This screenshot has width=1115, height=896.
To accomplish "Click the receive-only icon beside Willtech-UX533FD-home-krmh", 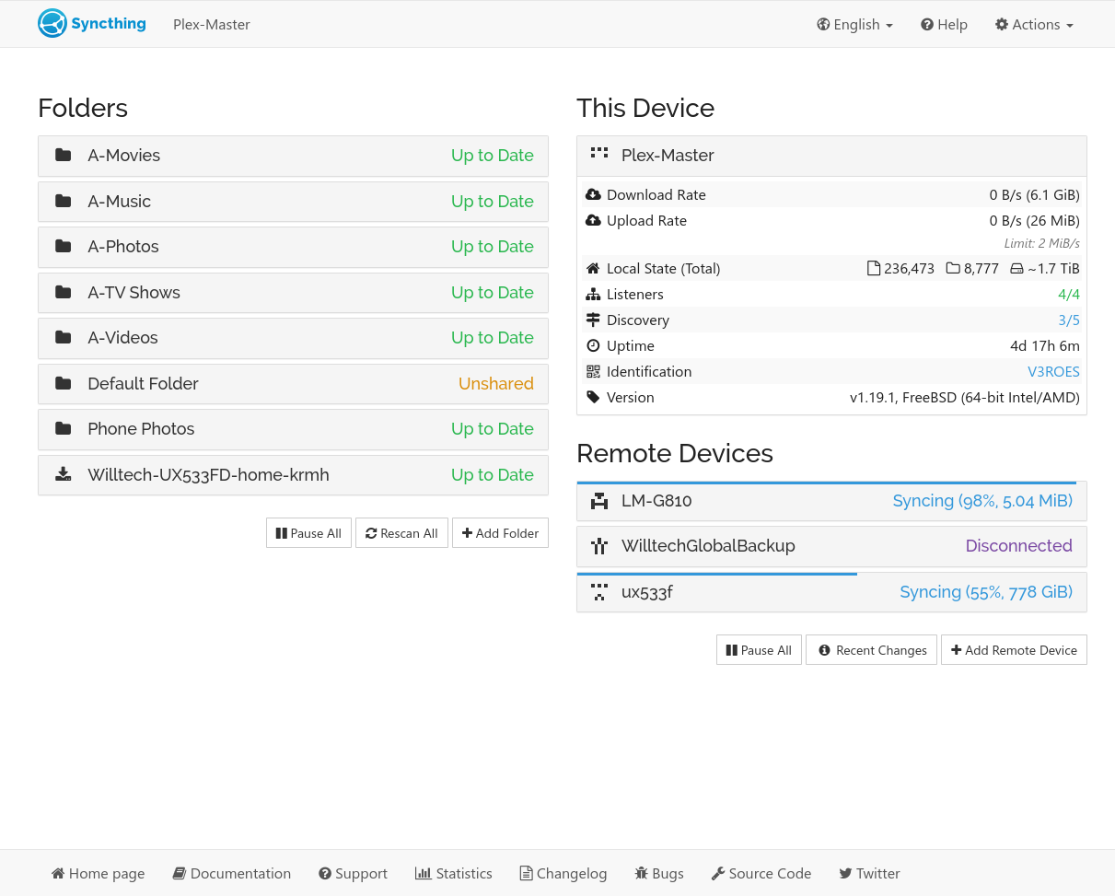I will tap(63, 474).
